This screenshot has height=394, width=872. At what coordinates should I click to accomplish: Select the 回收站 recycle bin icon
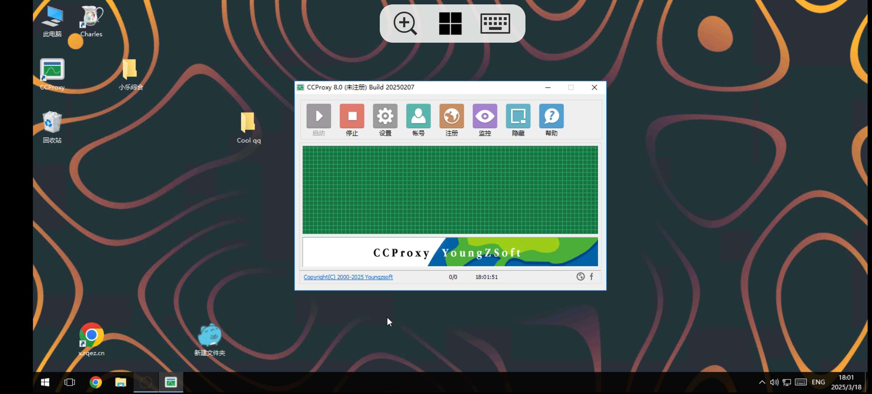[52, 127]
